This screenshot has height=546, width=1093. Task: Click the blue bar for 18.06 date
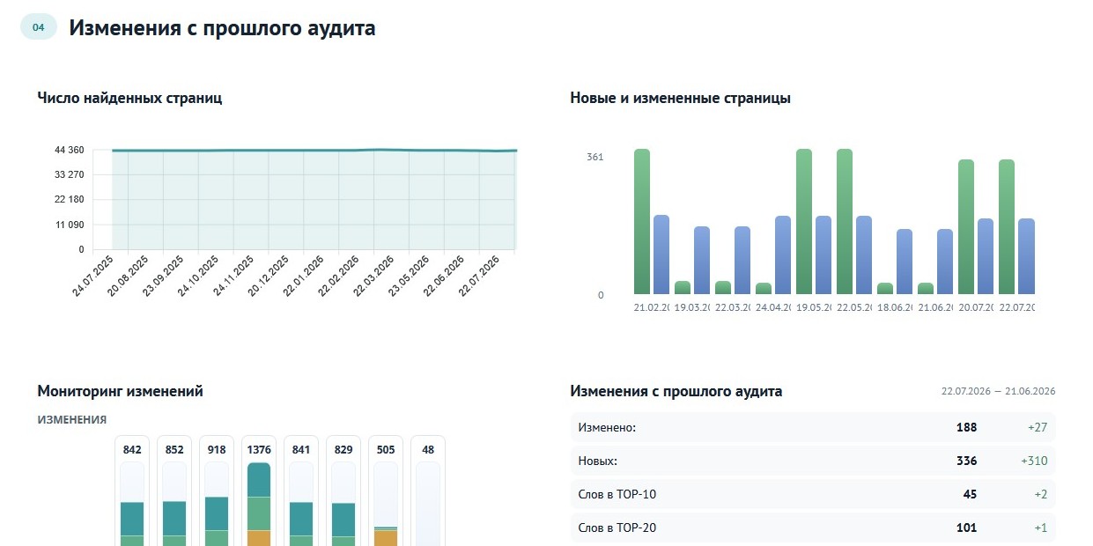pyautogui.click(x=905, y=262)
